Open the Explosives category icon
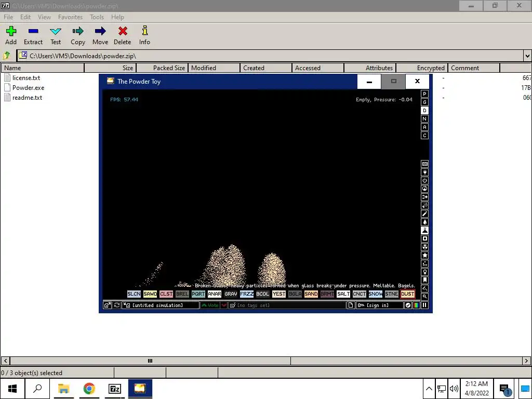Viewport: 532px width, 399px height. [x=424, y=206]
